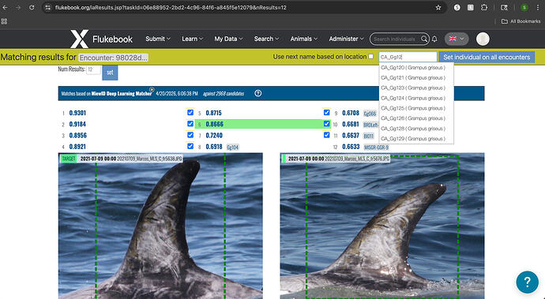Screen dimensions: 545x299
Task: Click the square extension icon beside the S extension
Action: click(470, 7)
